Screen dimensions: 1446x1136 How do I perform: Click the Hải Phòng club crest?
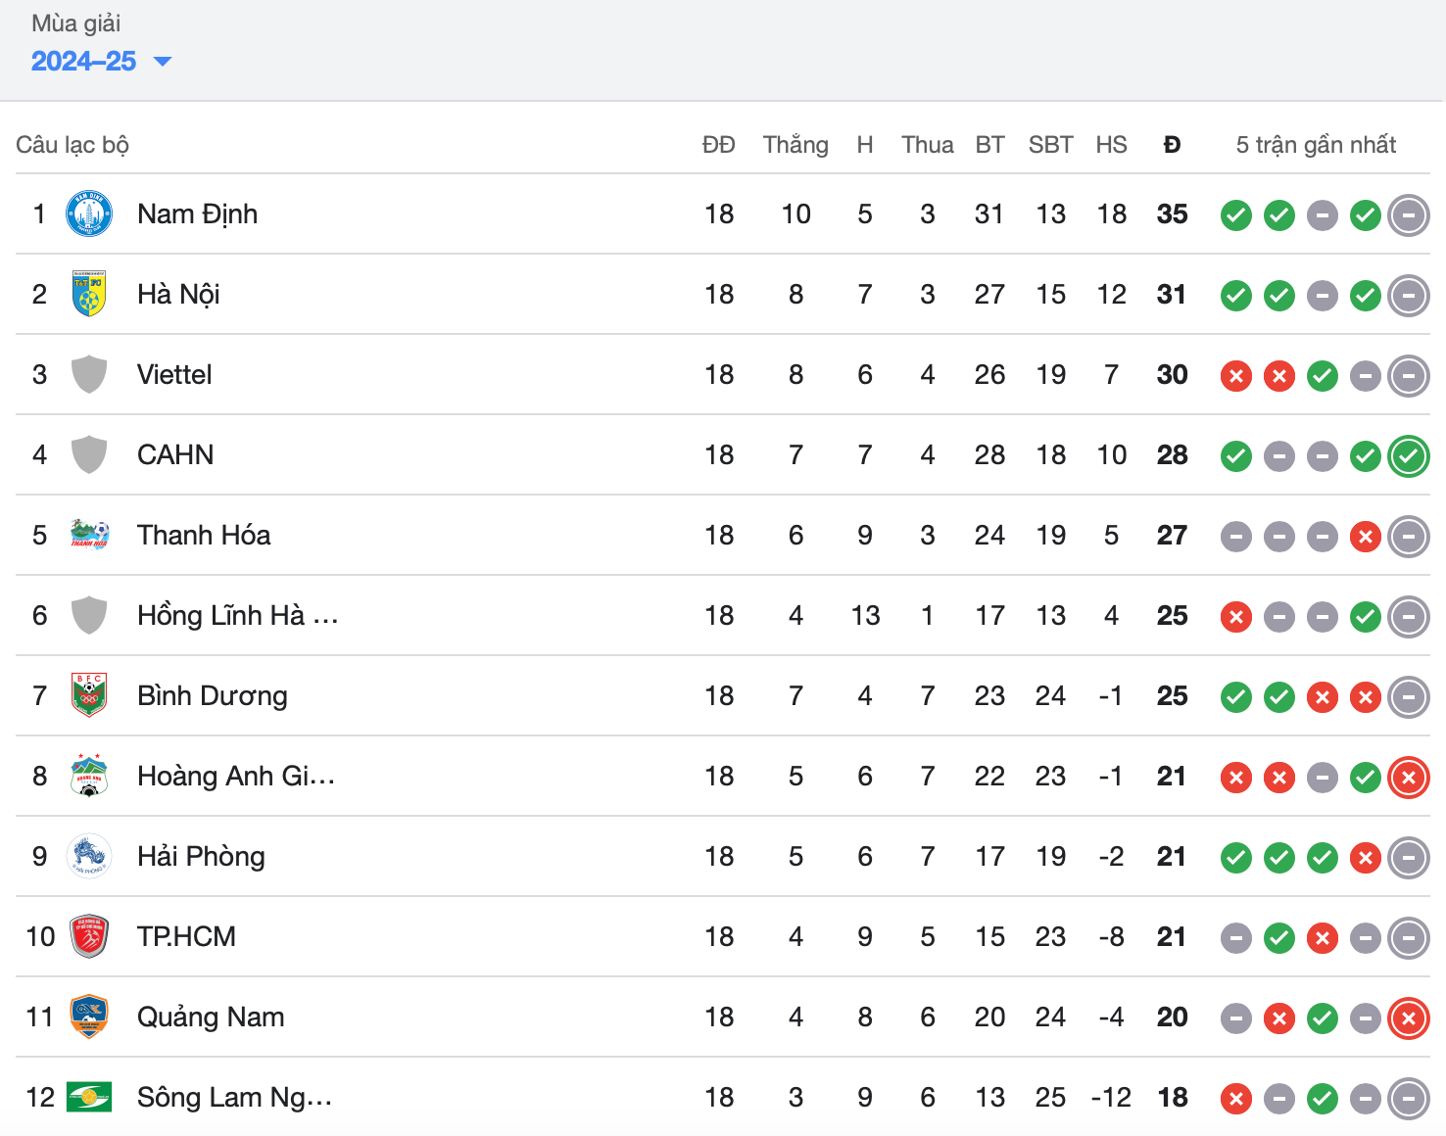click(x=89, y=856)
